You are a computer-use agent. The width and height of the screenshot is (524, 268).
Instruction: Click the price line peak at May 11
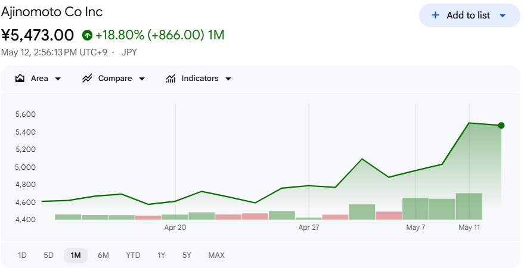(x=469, y=123)
